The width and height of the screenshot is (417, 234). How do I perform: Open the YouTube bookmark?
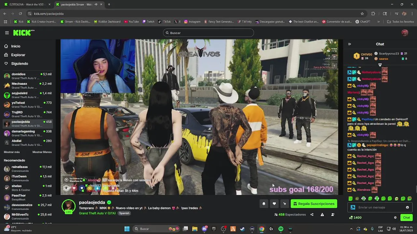coord(131,22)
